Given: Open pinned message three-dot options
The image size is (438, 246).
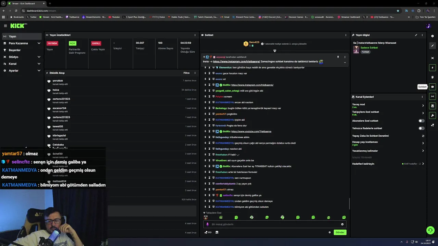Looking at the screenshot, I should [x=345, y=57].
